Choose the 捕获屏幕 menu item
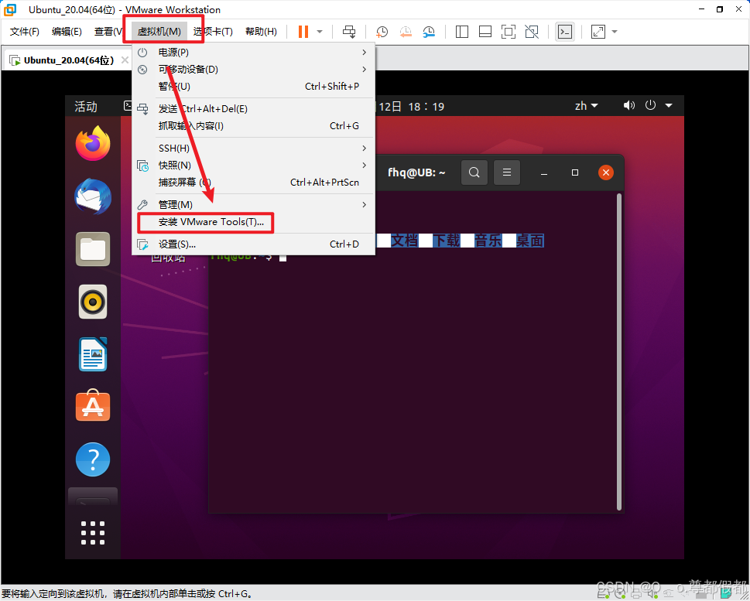The image size is (750, 601). [253, 183]
